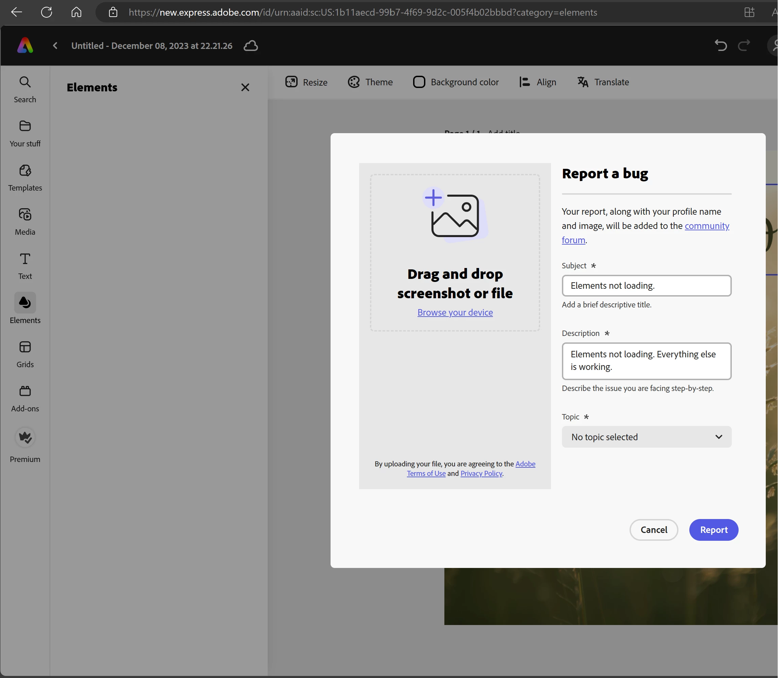Click the Adobe Express home logo
The height and width of the screenshot is (678, 778).
pyautogui.click(x=25, y=46)
